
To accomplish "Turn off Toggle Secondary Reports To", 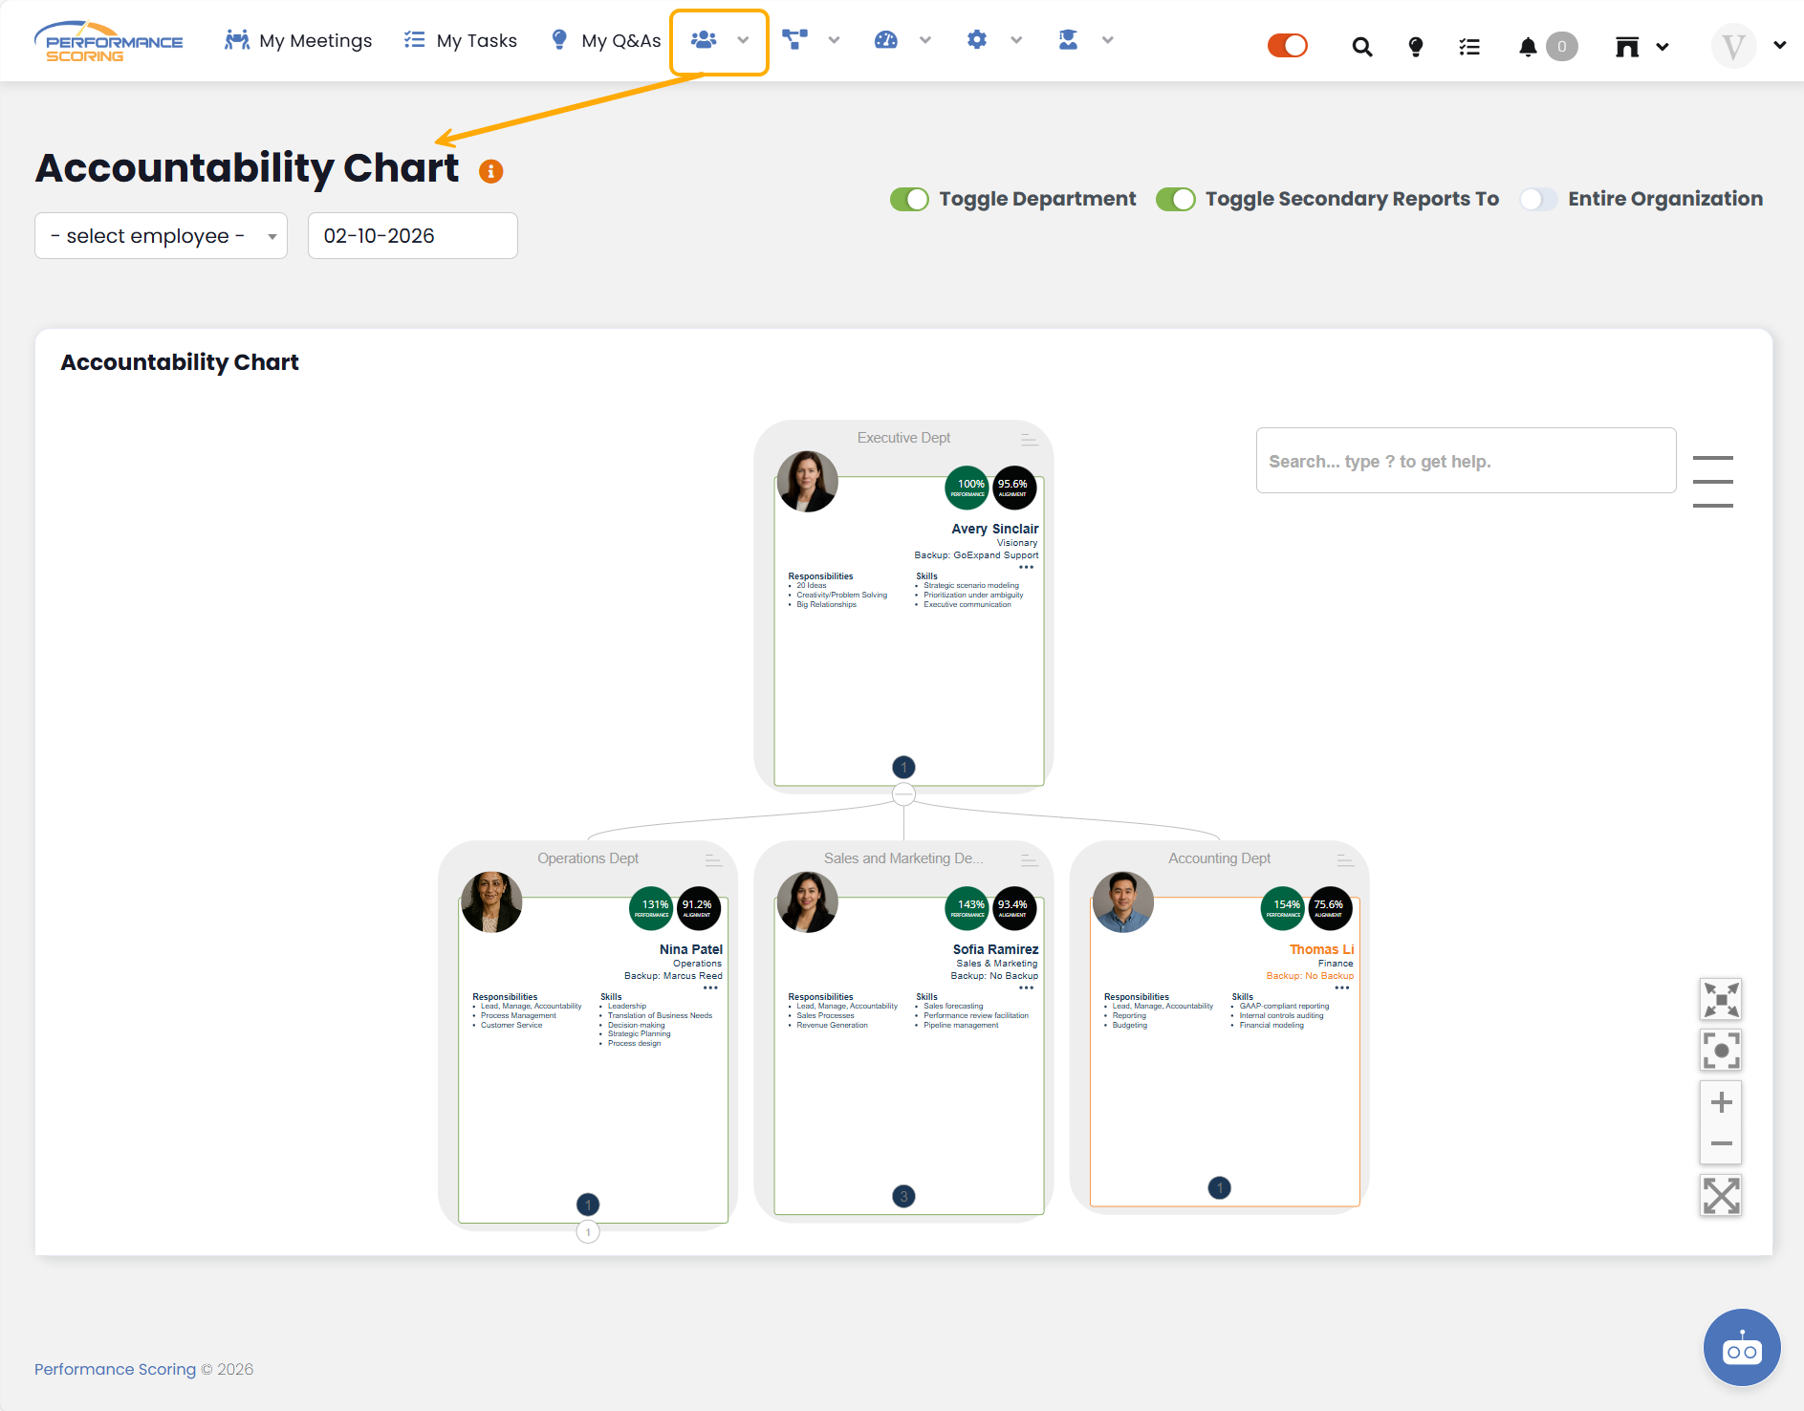I will 1175,199.
